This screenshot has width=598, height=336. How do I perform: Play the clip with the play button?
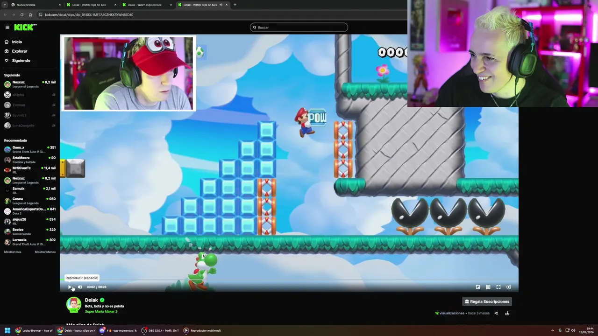(70, 287)
